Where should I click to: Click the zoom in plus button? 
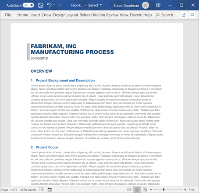click(x=185, y=189)
